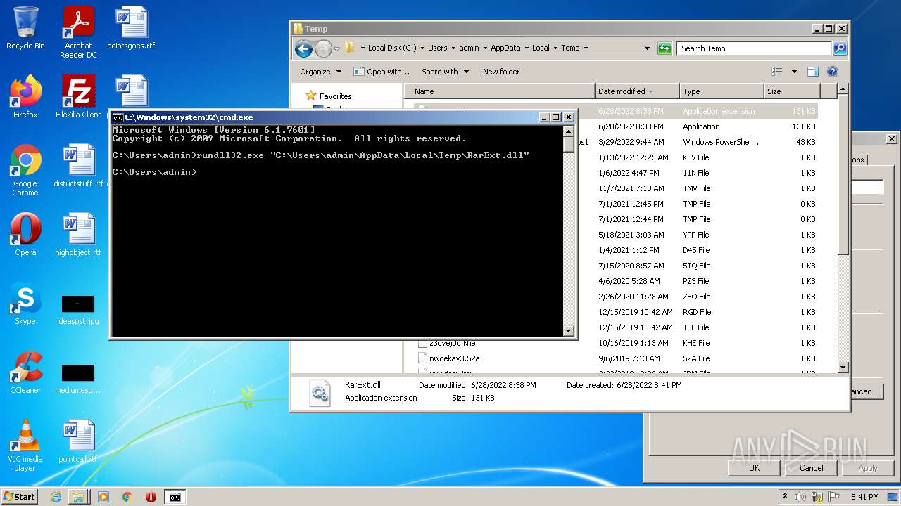This screenshot has width=901, height=506.
Task: Open address bar history dropdown
Action: pos(647,48)
